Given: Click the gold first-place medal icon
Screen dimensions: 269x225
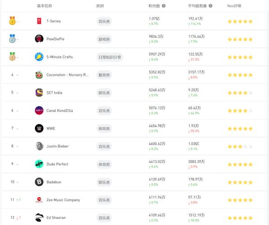Looking at the screenshot, I should pos(12,21).
